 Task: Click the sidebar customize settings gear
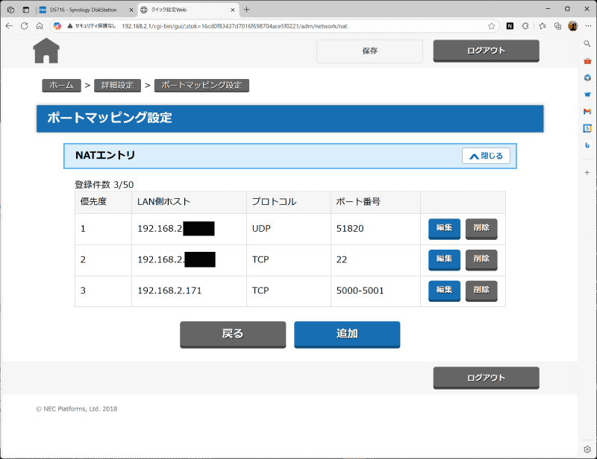point(587,449)
